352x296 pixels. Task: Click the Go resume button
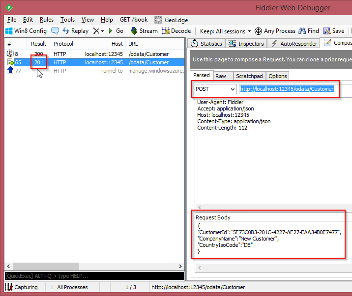(x=116, y=31)
